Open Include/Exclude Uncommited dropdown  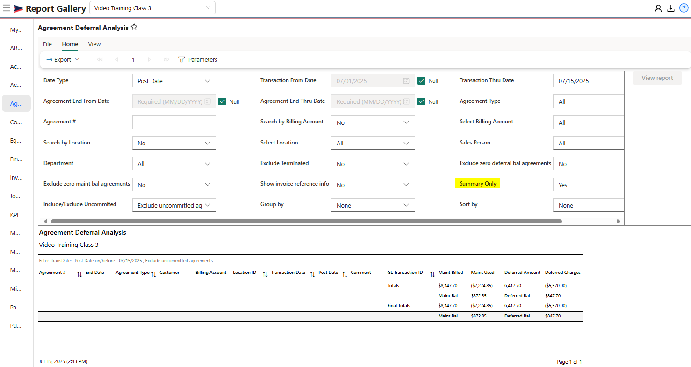pos(174,205)
